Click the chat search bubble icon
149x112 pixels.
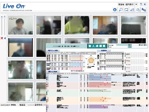coord(138,10)
